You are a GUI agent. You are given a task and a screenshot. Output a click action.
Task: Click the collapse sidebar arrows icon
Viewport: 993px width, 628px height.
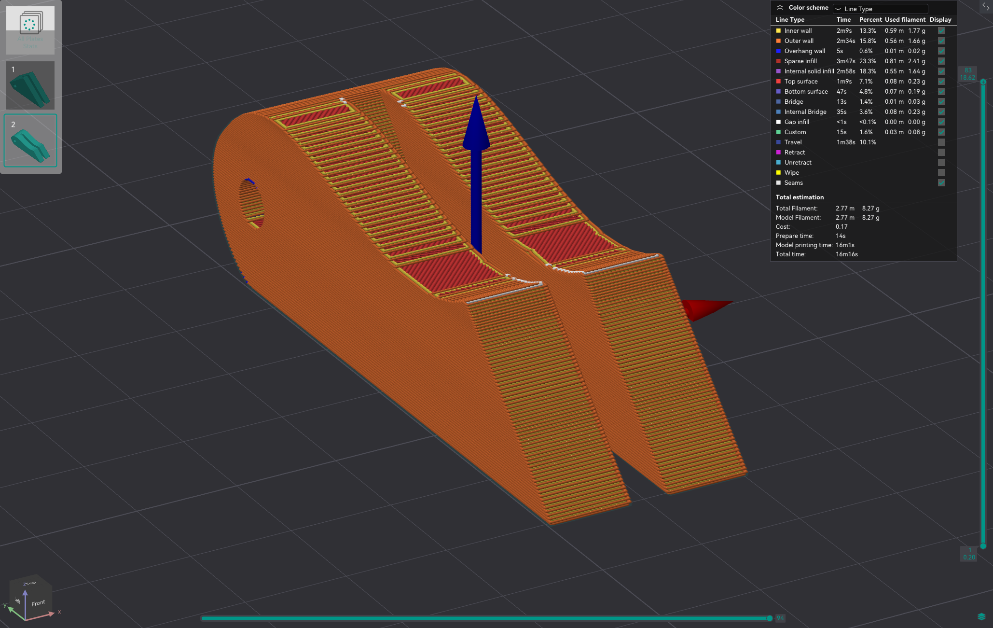[x=986, y=6]
